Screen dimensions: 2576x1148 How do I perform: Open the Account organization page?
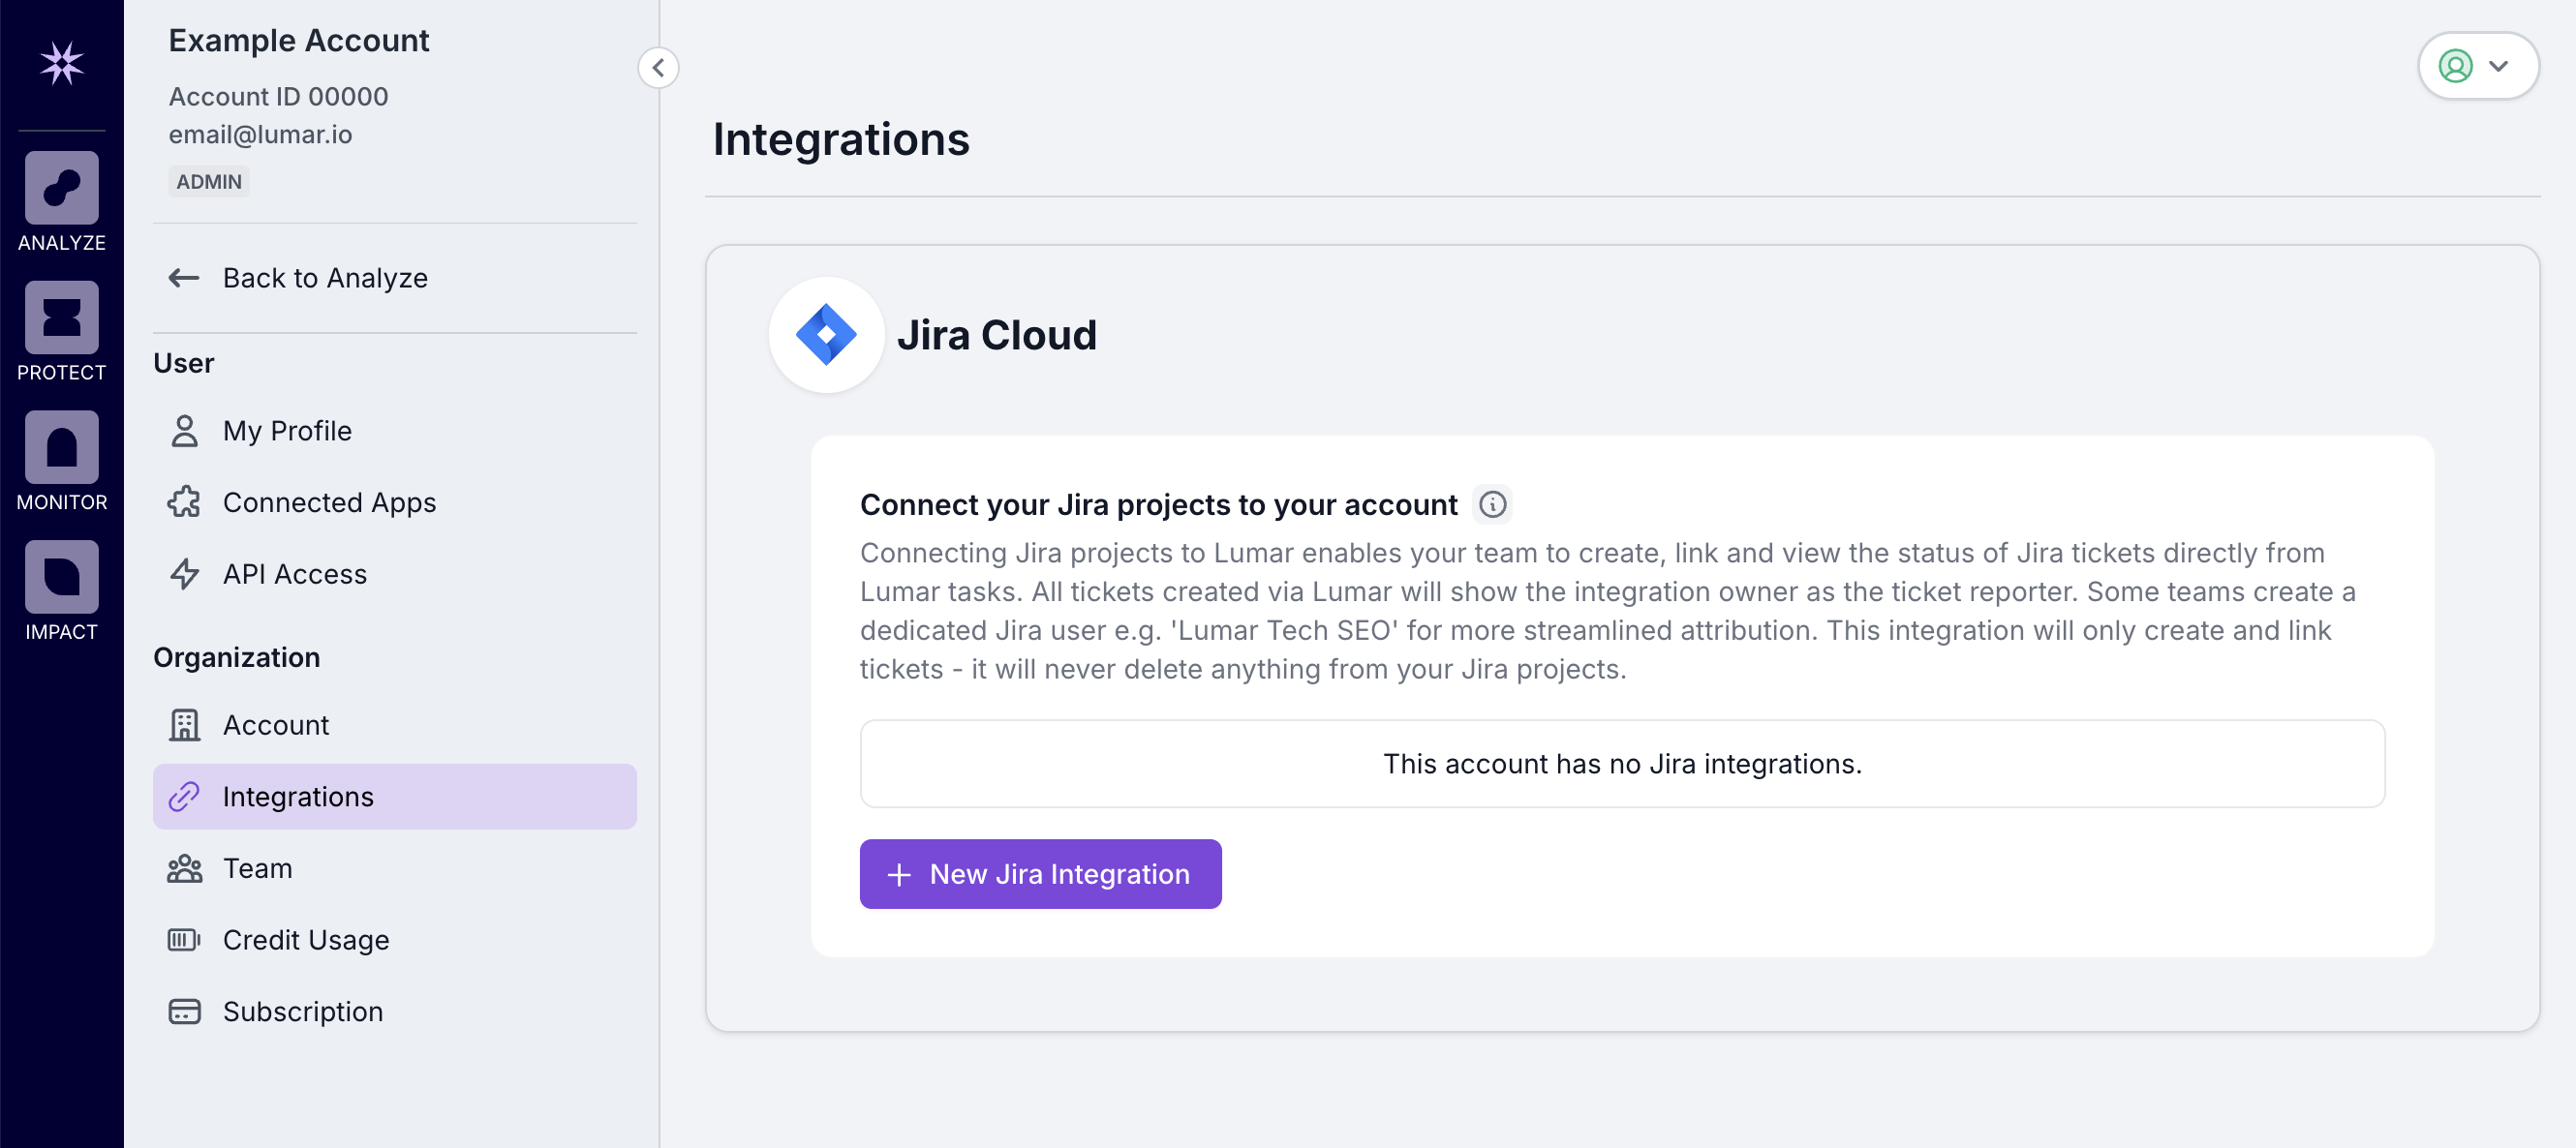[x=275, y=725]
